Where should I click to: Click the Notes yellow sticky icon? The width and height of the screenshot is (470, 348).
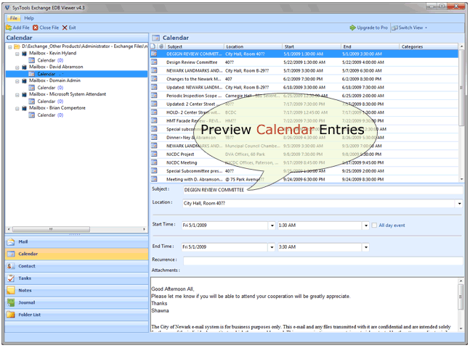pos(11,290)
